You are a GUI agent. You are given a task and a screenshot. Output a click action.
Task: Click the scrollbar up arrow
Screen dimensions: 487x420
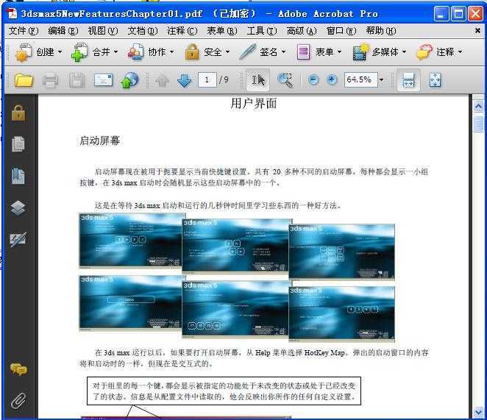click(x=479, y=107)
